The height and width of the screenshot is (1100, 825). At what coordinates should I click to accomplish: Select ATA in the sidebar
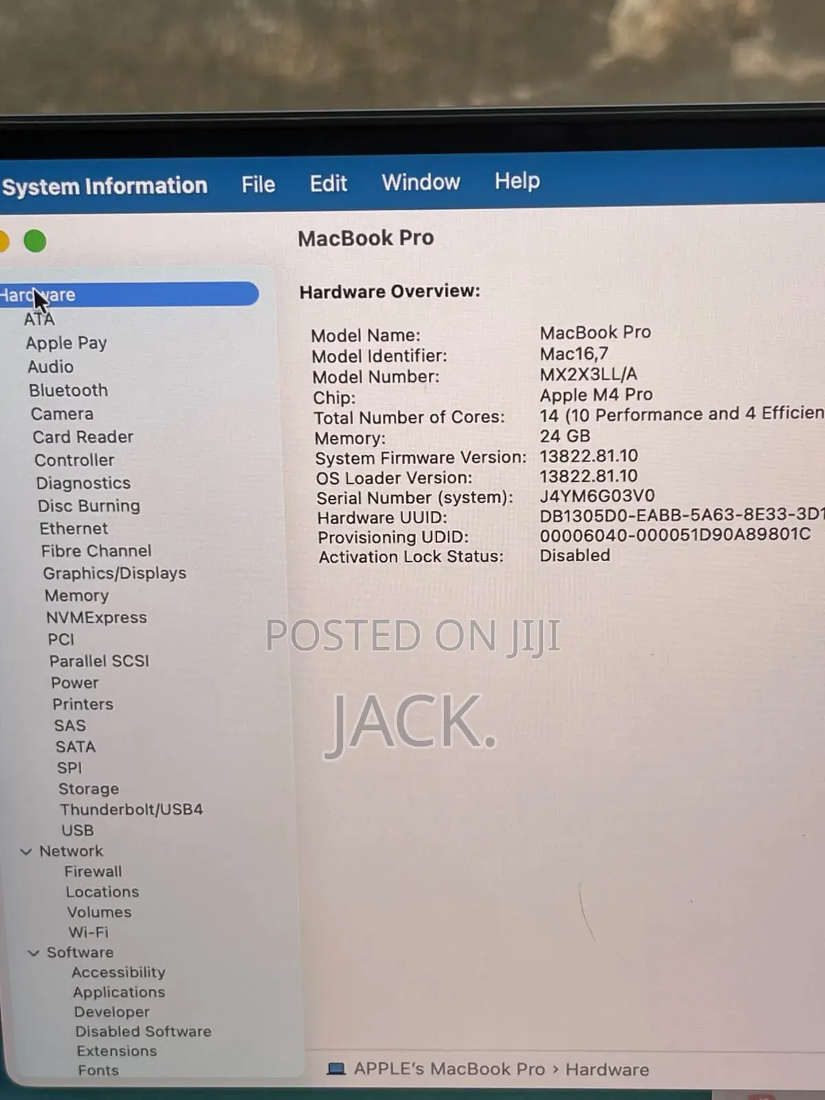pyautogui.click(x=39, y=320)
